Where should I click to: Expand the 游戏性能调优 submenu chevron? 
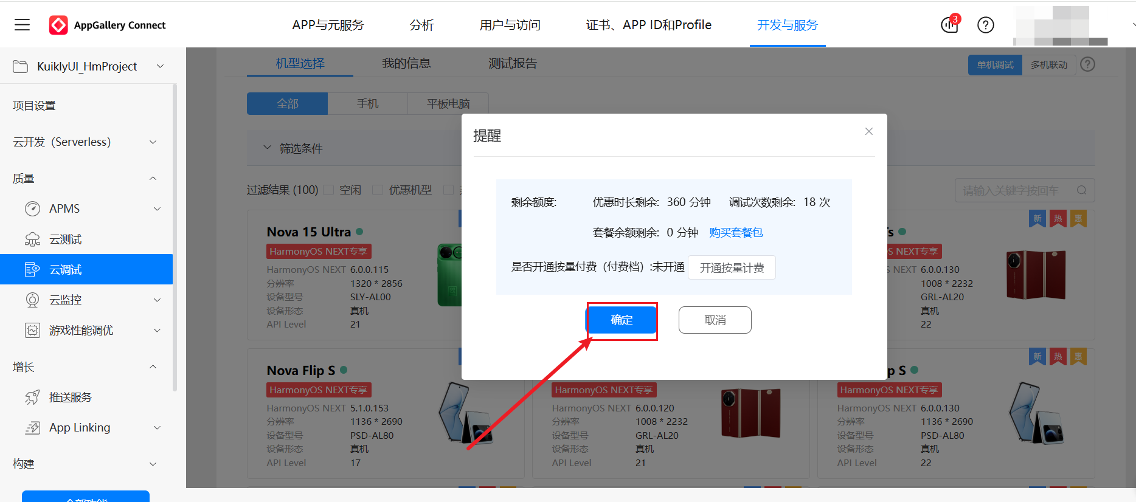click(158, 330)
